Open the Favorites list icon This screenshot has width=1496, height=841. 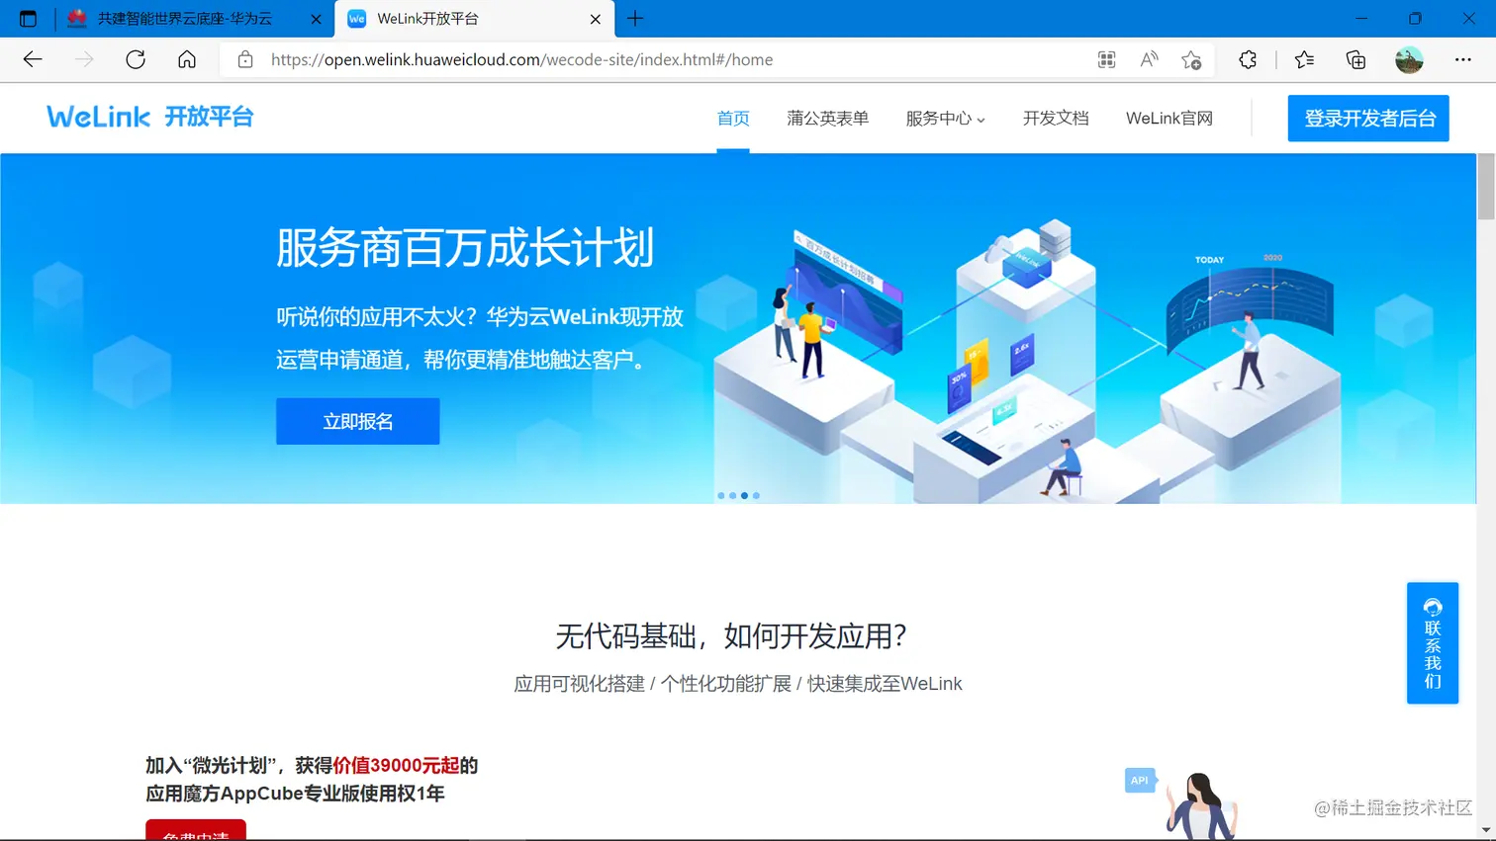pos(1304,59)
